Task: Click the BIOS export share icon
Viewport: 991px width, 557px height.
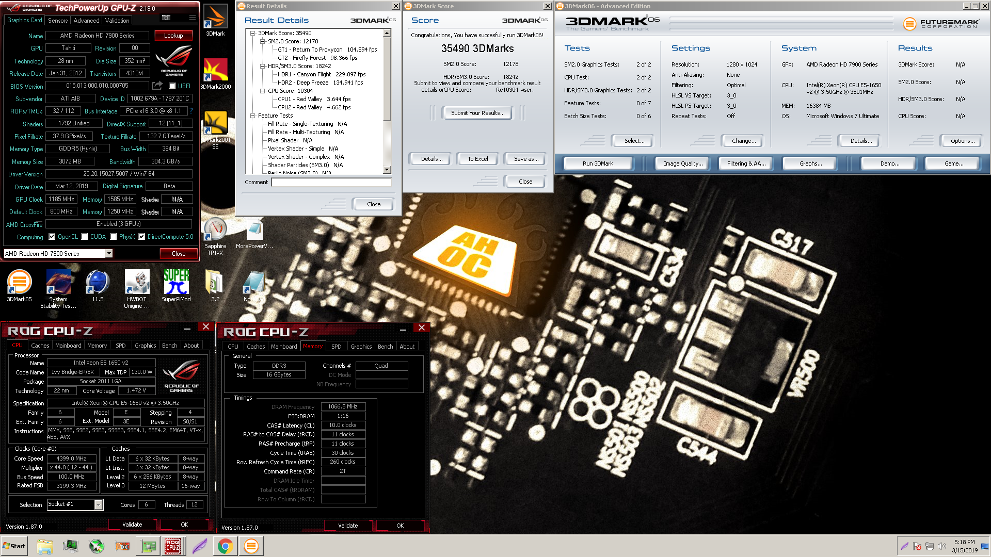Action: pyautogui.click(x=157, y=86)
